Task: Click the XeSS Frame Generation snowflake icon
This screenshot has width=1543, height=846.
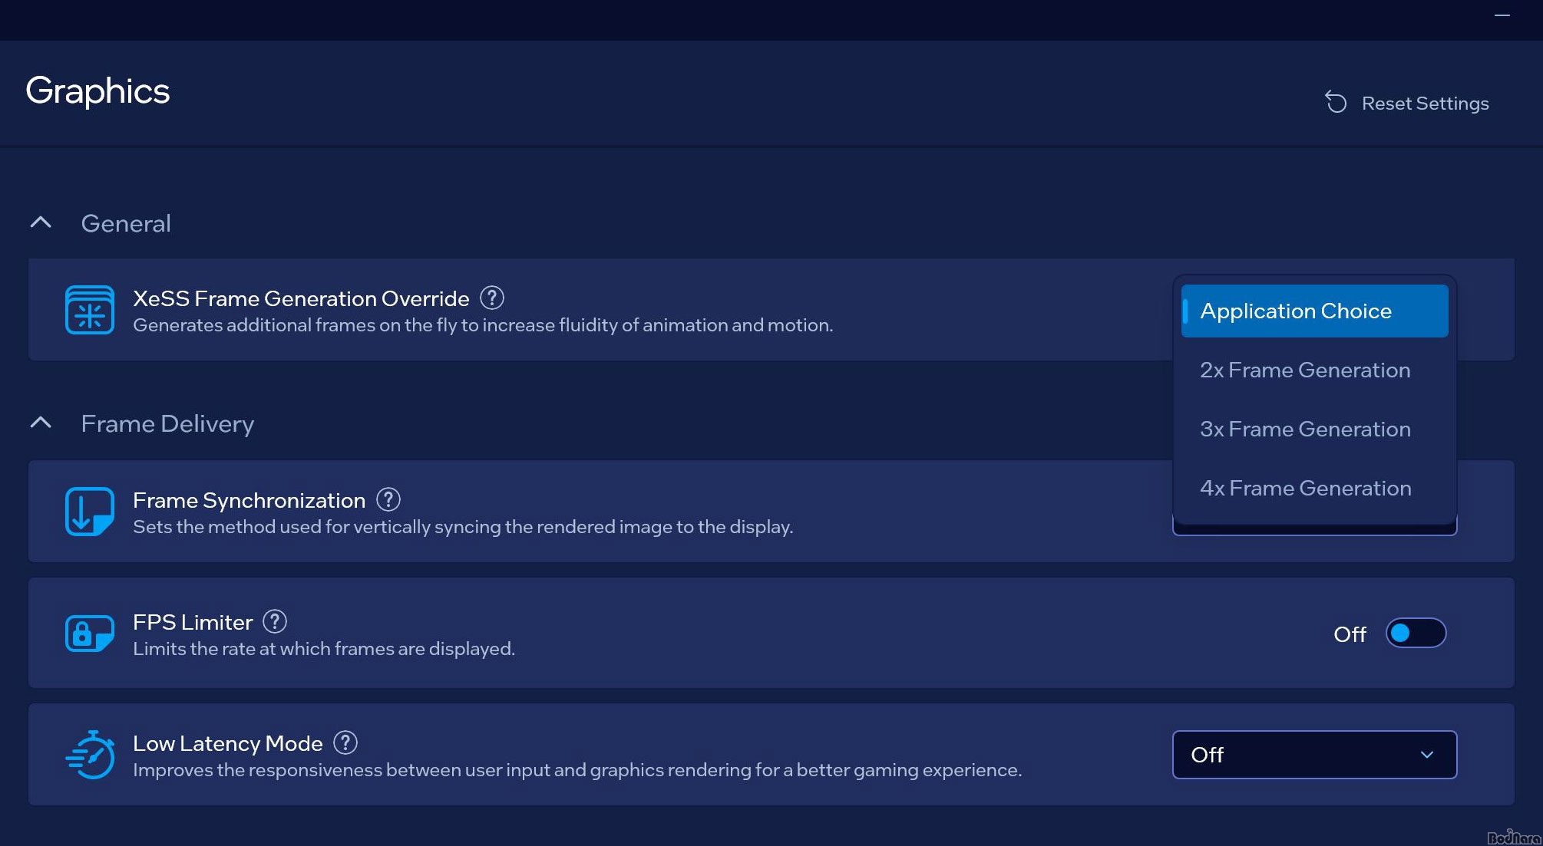Action: [90, 310]
